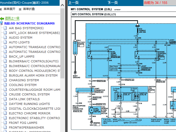Image resolution: width=176 pixels, height=132 pixels.
Task: Click the 菜单展开 expand-menu button
Action: click(9, 9)
